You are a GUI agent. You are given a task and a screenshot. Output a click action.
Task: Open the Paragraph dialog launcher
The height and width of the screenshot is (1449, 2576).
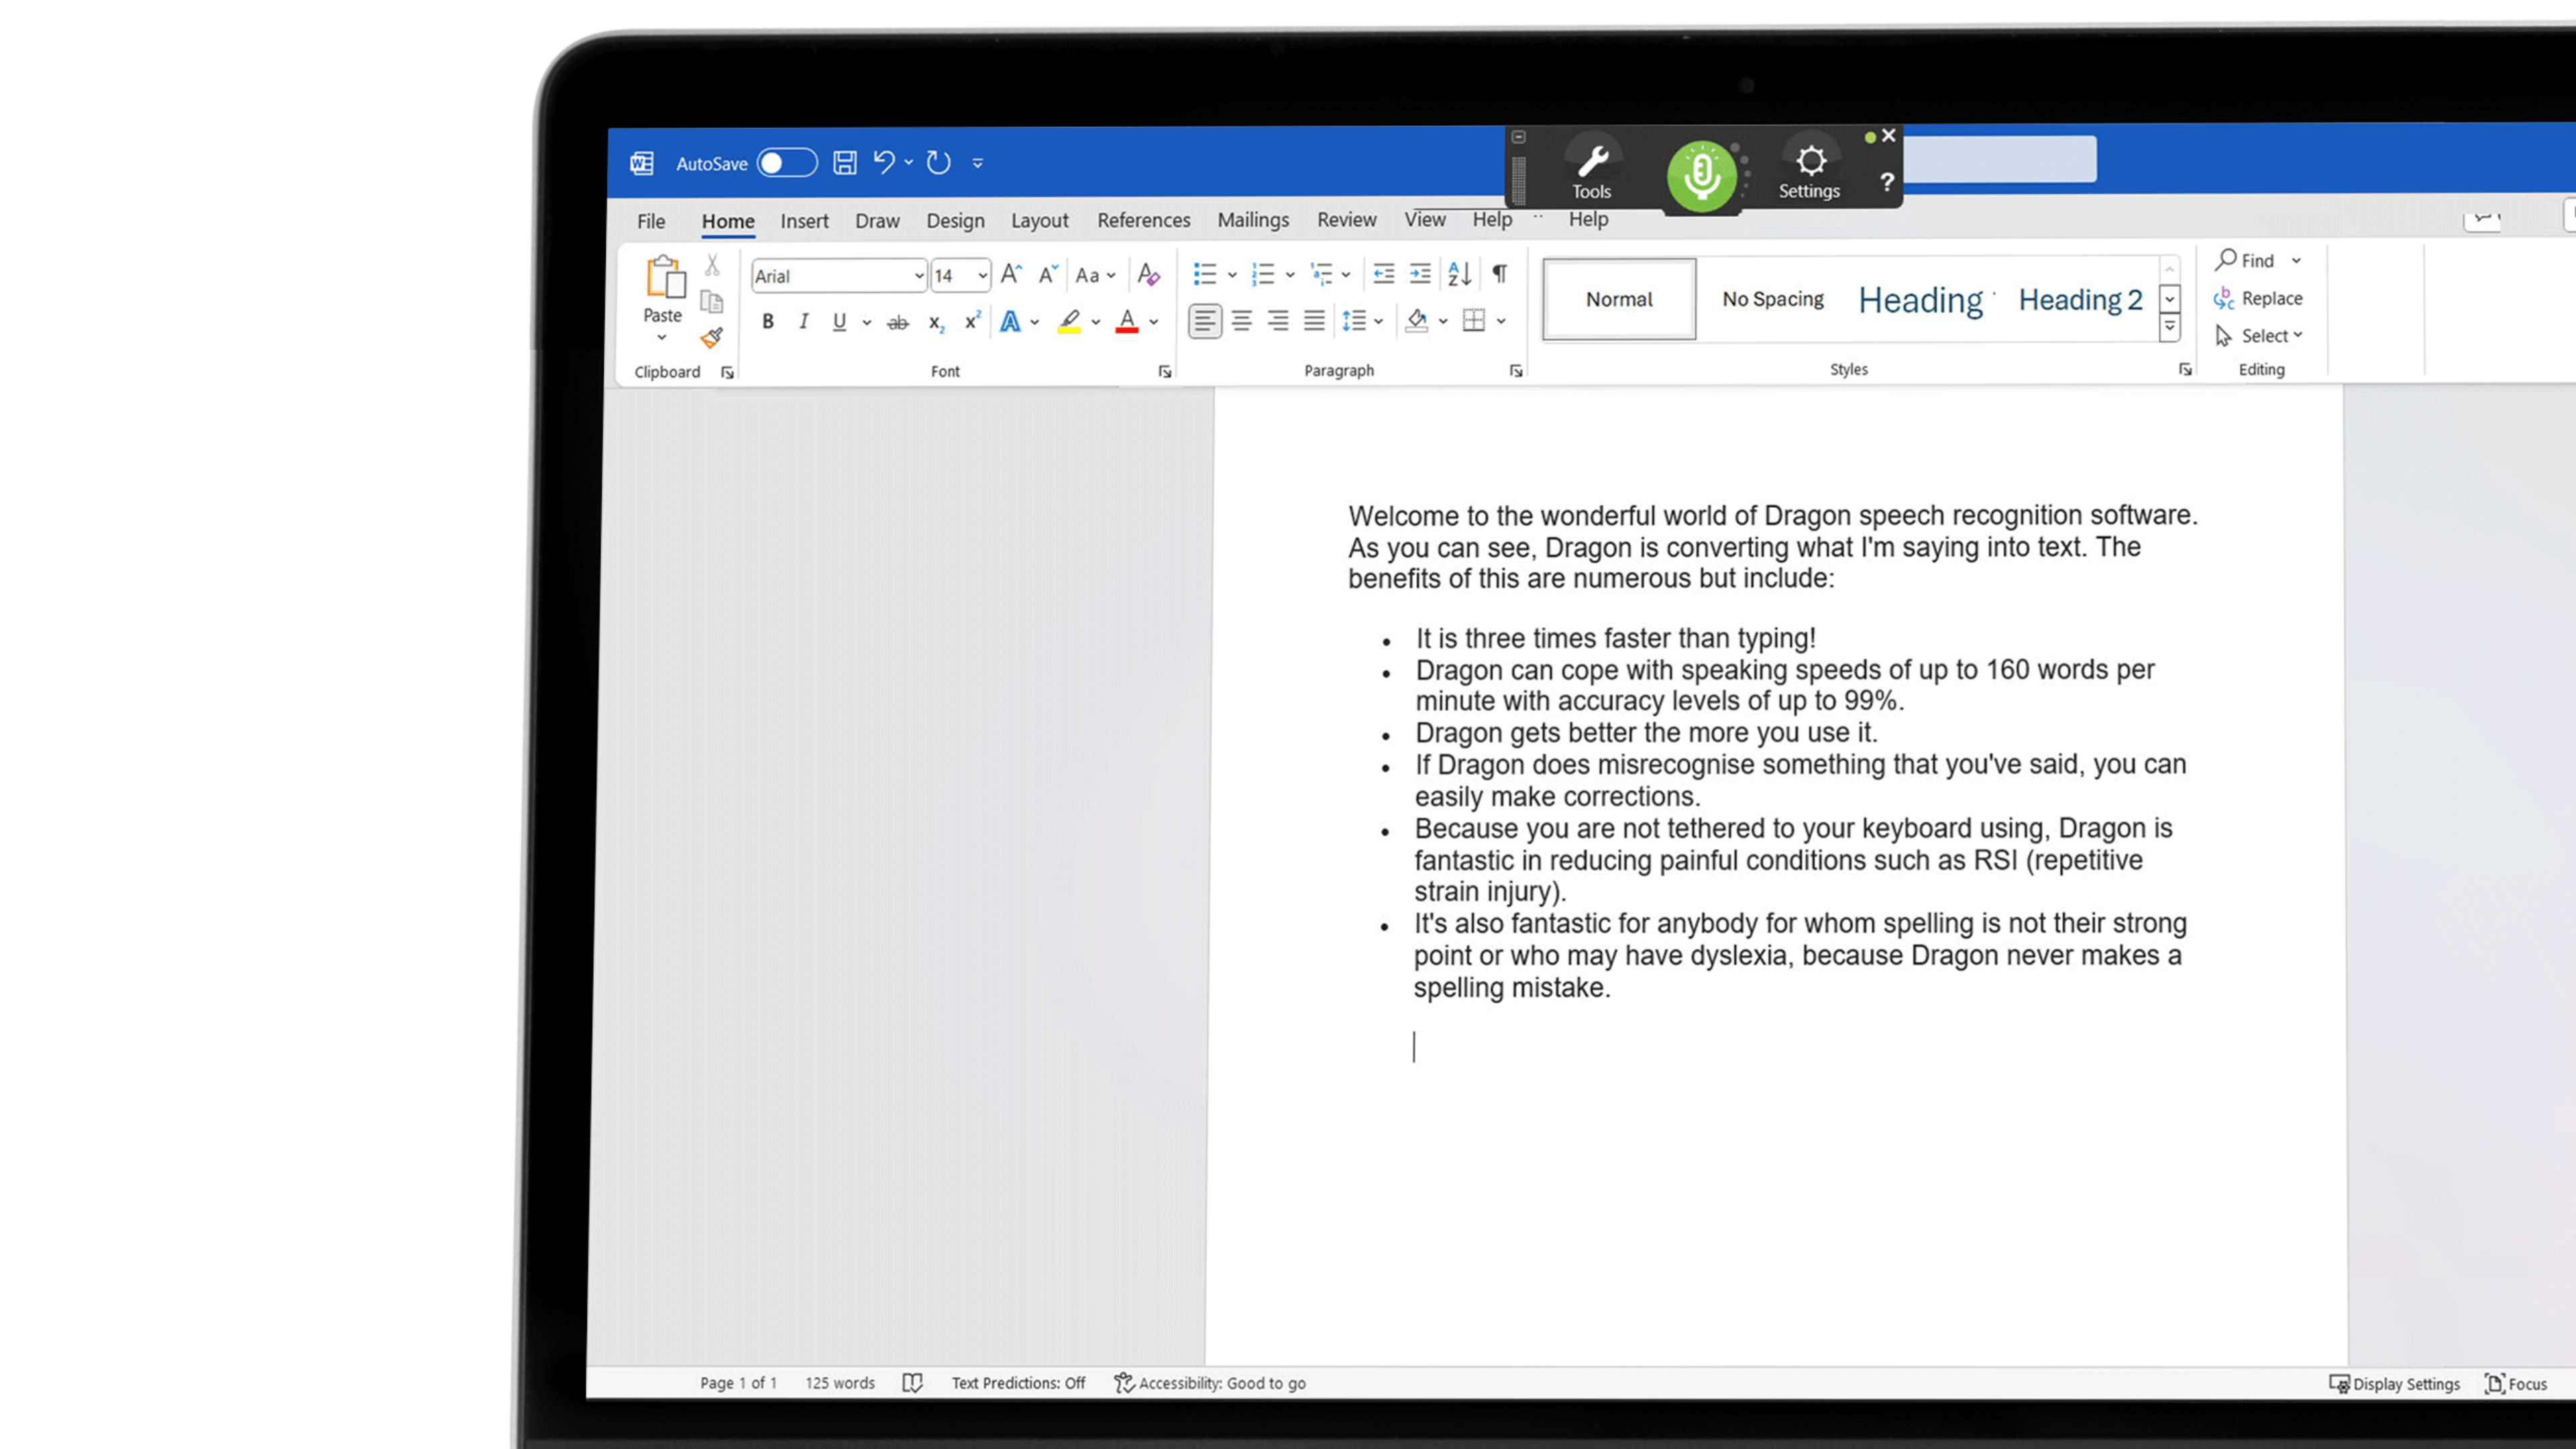[1516, 371]
